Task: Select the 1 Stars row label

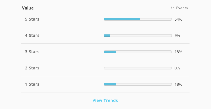Action: click(x=32, y=84)
